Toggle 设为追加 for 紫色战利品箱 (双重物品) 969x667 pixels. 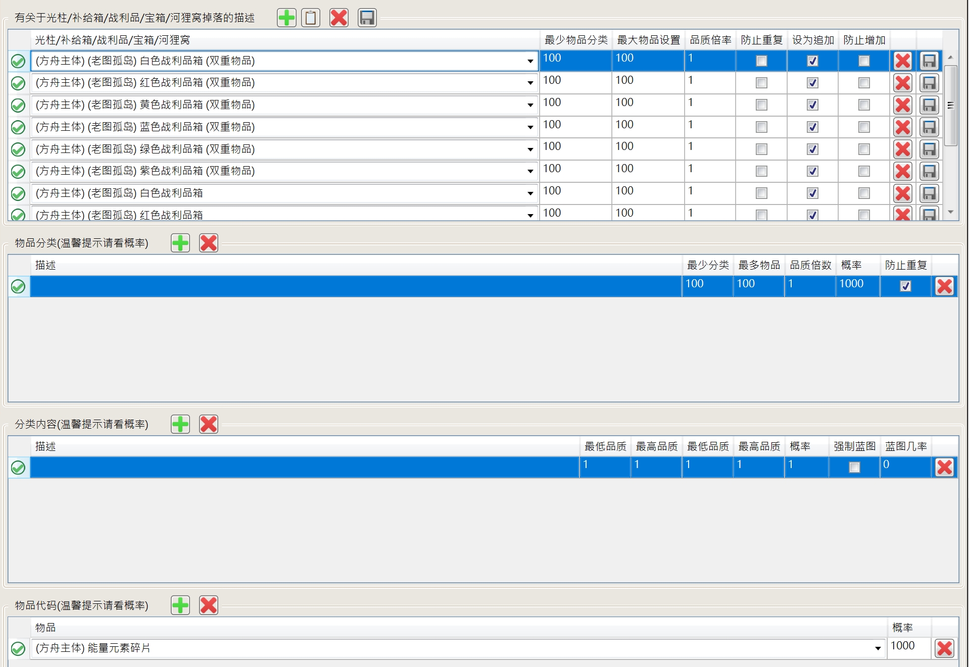(812, 171)
